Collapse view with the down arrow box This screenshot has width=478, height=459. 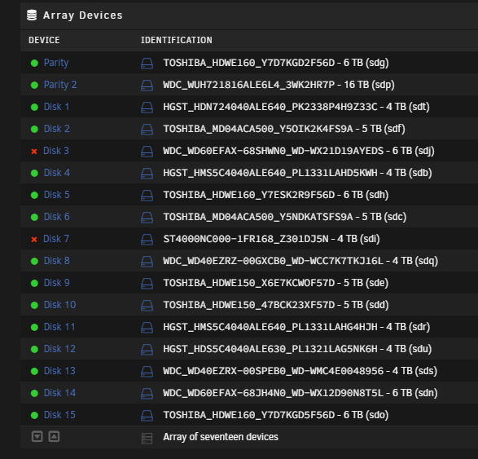click(x=37, y=436)
